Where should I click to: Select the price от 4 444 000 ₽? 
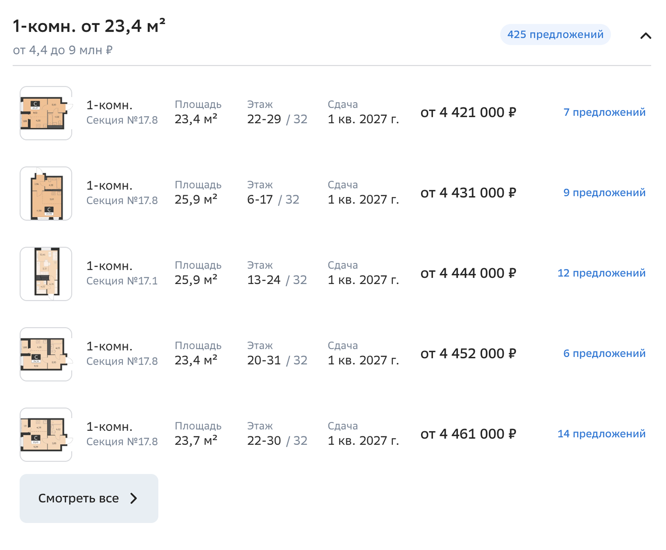click(x=468, y=273)
